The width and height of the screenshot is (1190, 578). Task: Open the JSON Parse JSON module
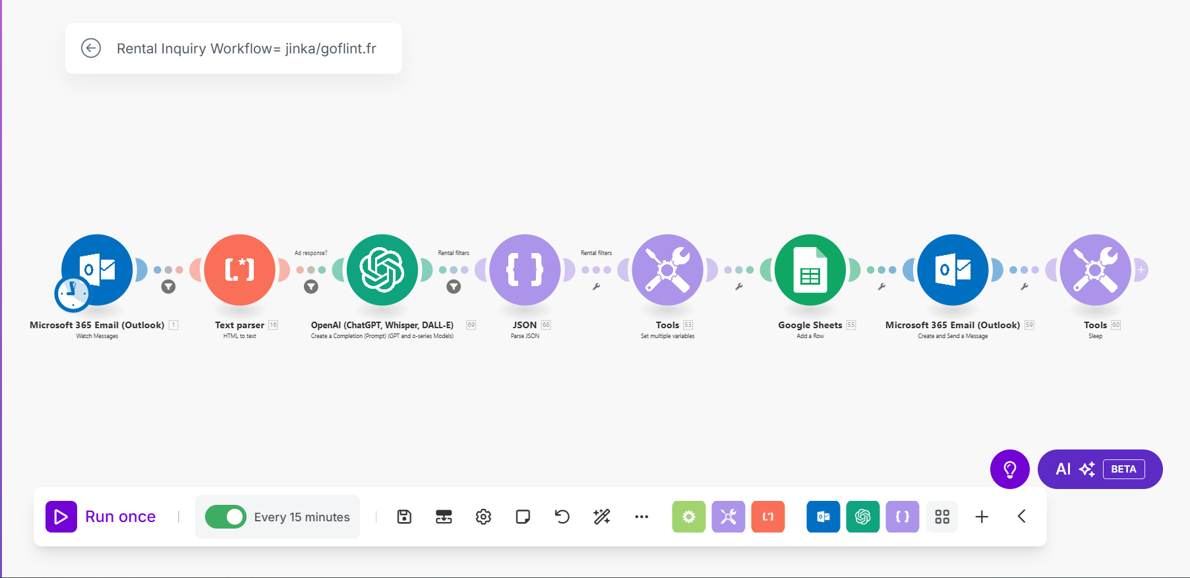(525, 270)
